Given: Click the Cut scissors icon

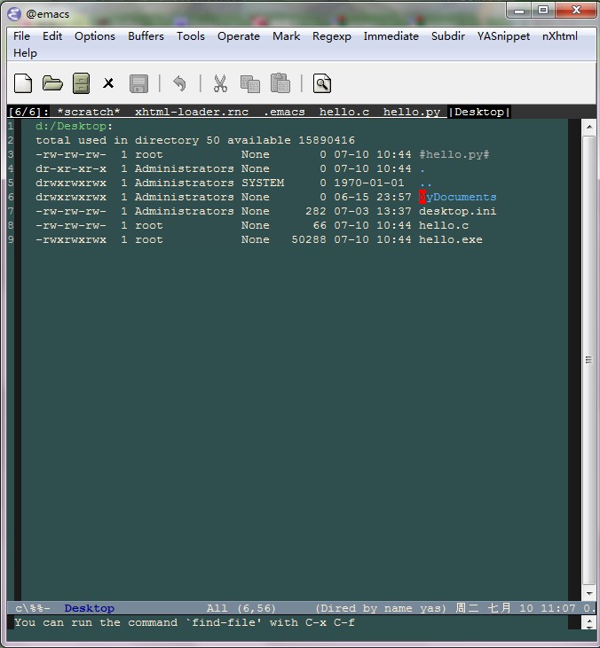Looking at the screenshot, I should coord(220,83).
